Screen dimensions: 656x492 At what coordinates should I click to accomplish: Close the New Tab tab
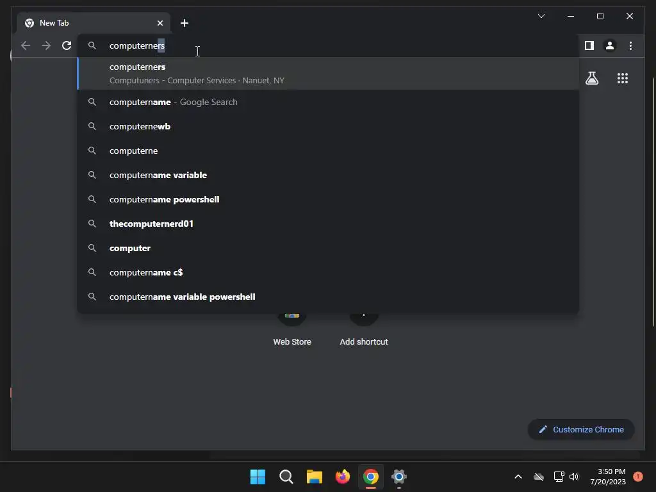[160, 23]
